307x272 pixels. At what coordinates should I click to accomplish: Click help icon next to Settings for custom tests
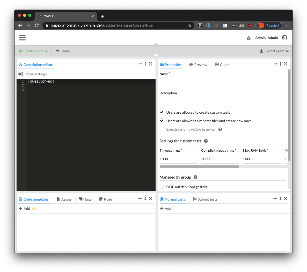coord(206,141)
